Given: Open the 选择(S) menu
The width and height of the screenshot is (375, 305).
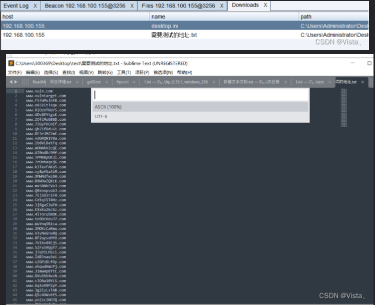Looking at the screenshot, I should [51, 73].
